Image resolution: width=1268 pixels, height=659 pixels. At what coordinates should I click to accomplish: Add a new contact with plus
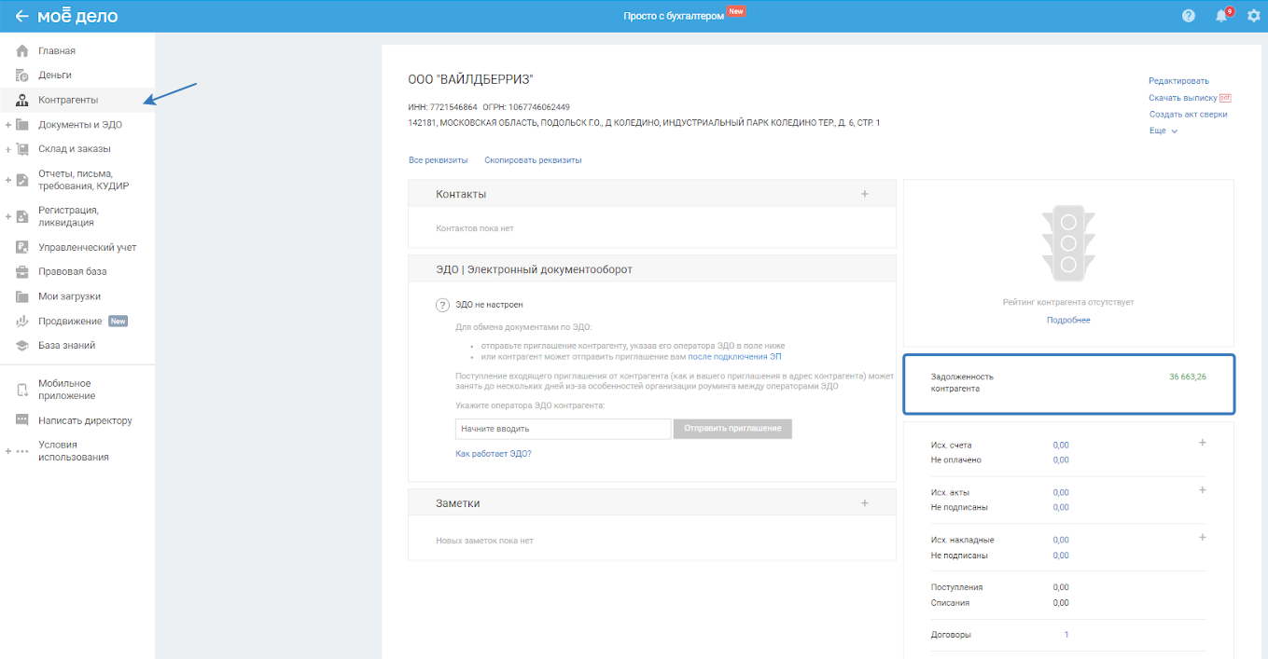coord(864,194)
